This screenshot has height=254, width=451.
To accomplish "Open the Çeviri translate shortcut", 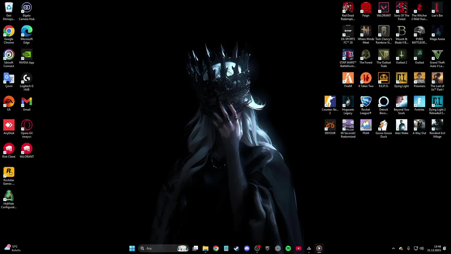I will point(9,80).
